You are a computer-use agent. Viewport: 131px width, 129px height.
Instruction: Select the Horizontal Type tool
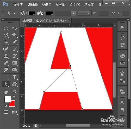[15, 77]
